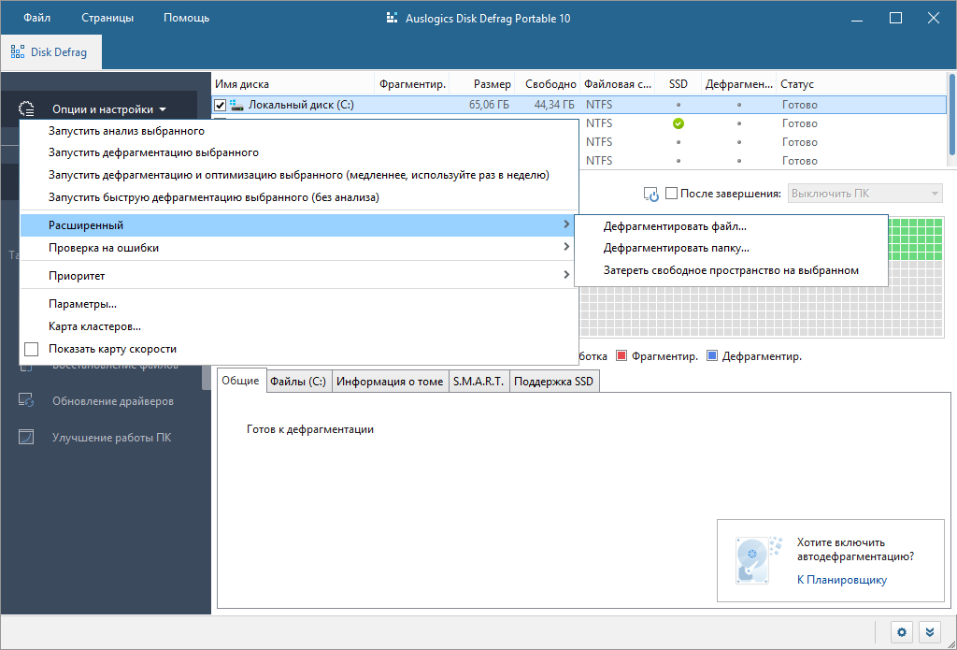Open Параметры... menu entry

[x=299, y=304]
